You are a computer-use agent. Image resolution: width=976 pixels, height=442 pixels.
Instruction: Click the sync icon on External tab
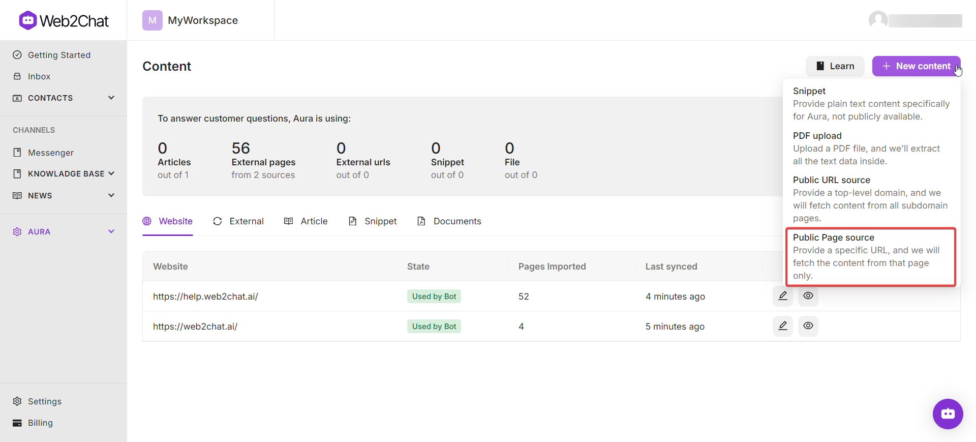point(218,221)
